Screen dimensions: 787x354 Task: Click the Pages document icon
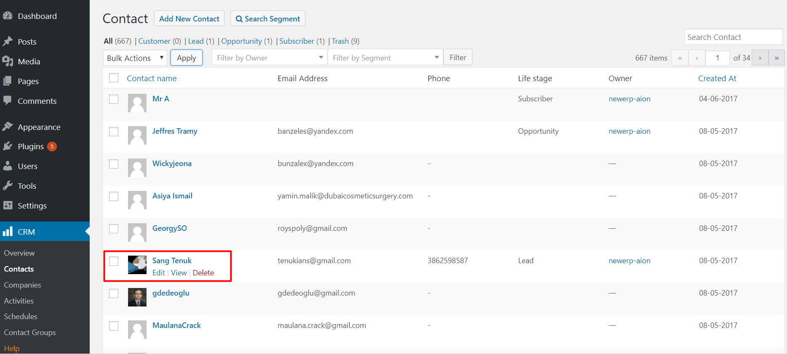[x=8, y=81]
